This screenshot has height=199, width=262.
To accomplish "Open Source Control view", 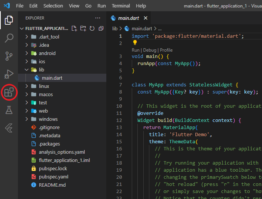I will 9,56.
